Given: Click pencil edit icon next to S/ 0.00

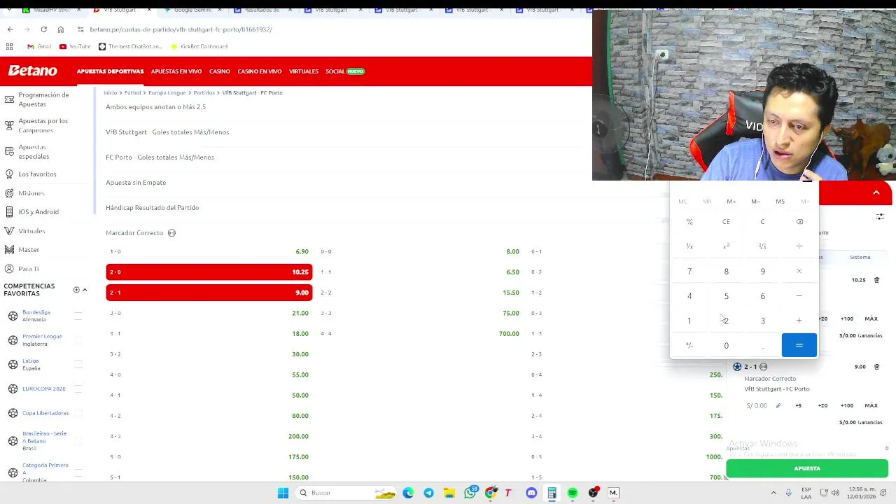Looking at the screenshot, I should pos(778,405).
